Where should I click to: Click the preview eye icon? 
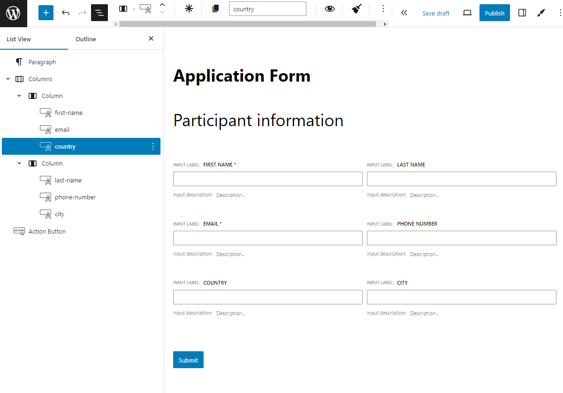329,8
